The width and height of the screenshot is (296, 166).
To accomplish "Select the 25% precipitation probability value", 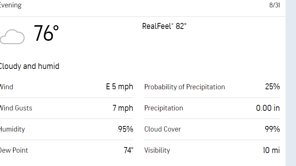I will [272, 87].
